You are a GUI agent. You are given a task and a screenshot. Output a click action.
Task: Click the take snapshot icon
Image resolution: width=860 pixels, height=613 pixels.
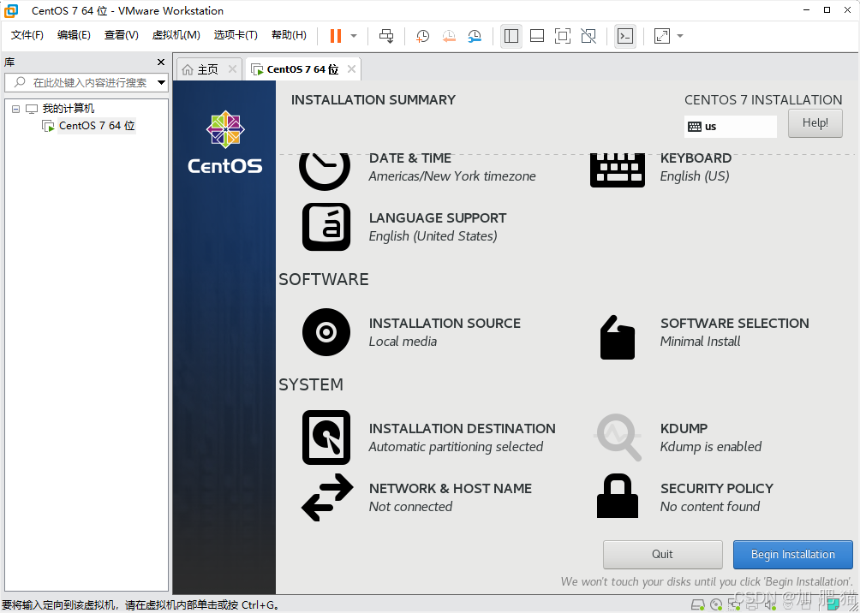click(x=422, y=36)
